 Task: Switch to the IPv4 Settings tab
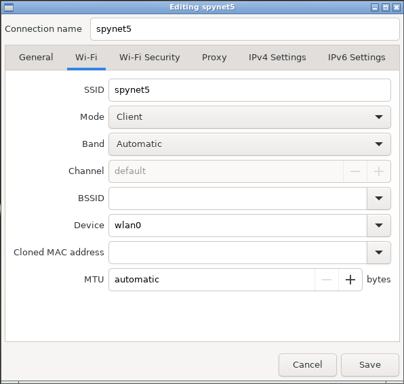(277, 58)
